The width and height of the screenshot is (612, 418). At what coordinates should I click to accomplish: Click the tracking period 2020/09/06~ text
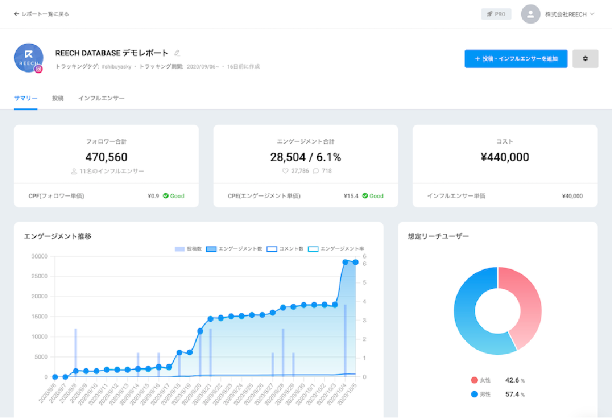pyautogui.click(x=203, y=67)
